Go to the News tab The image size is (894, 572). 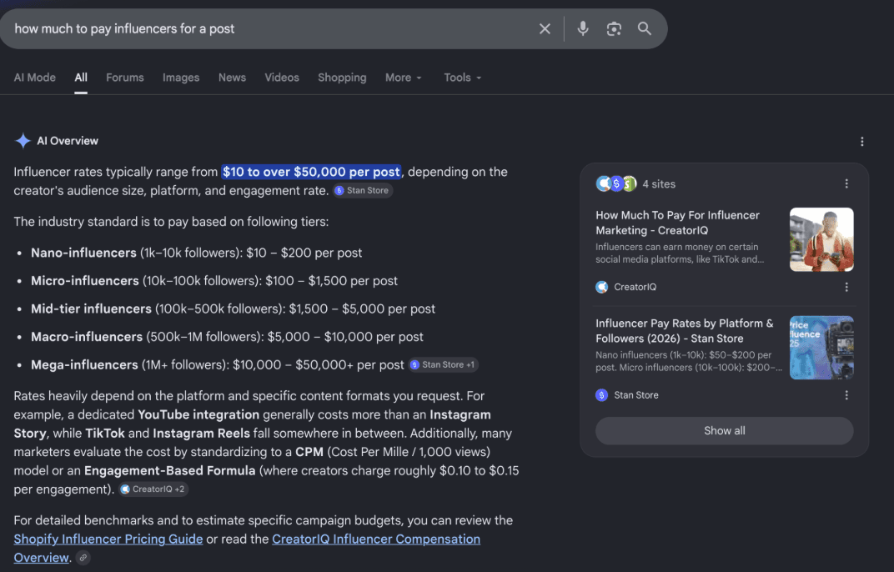click(232, 78)
